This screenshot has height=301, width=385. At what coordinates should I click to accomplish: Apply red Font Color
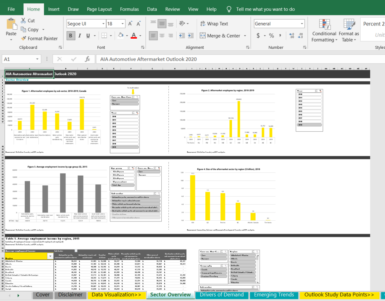(134, 36)
